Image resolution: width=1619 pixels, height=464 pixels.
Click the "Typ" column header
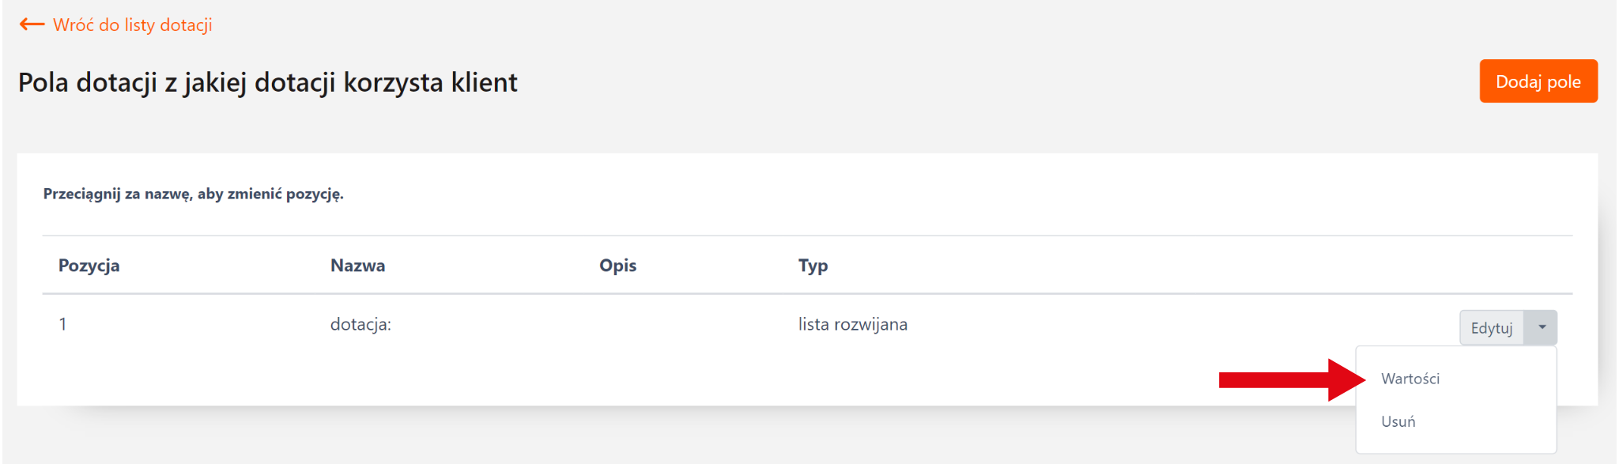[813, 266]
